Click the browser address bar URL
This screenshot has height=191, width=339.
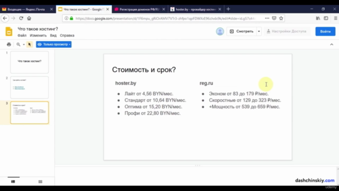coord(165,19)
